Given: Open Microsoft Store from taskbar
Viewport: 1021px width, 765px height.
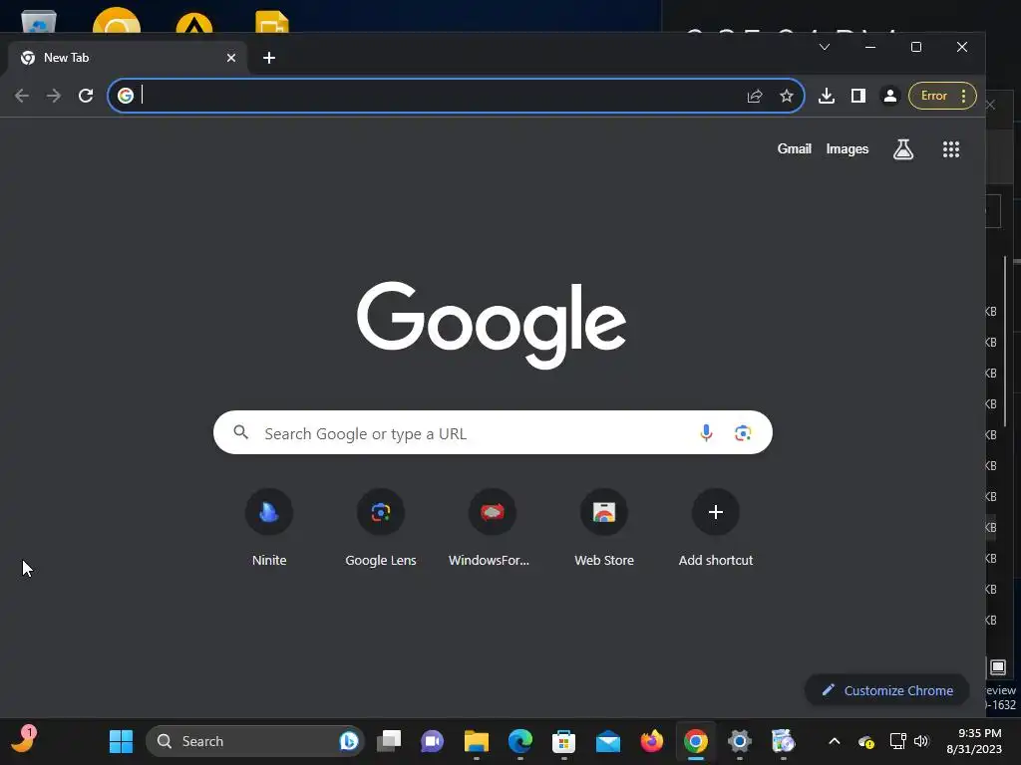Looking at the screenshot, I should 563,741.
